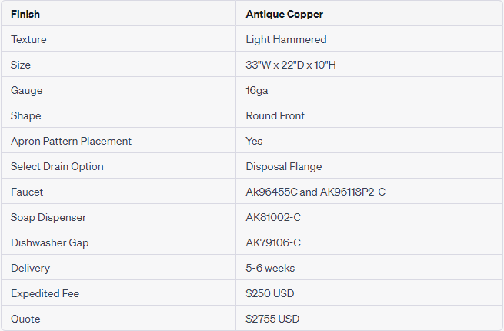Select the AK79106-C value
The height and width of the screenshot is (331, 504).
pyautogui.click(x=273, y=243)
